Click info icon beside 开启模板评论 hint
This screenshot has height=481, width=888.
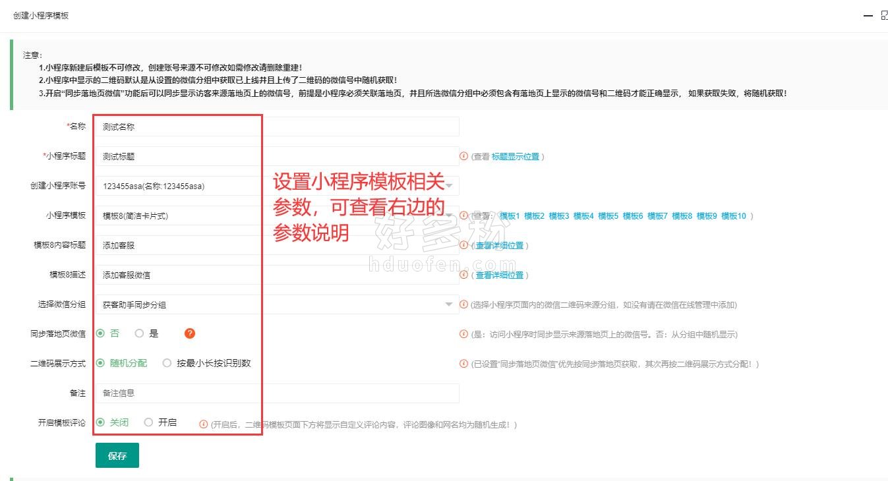click(204, 424)
